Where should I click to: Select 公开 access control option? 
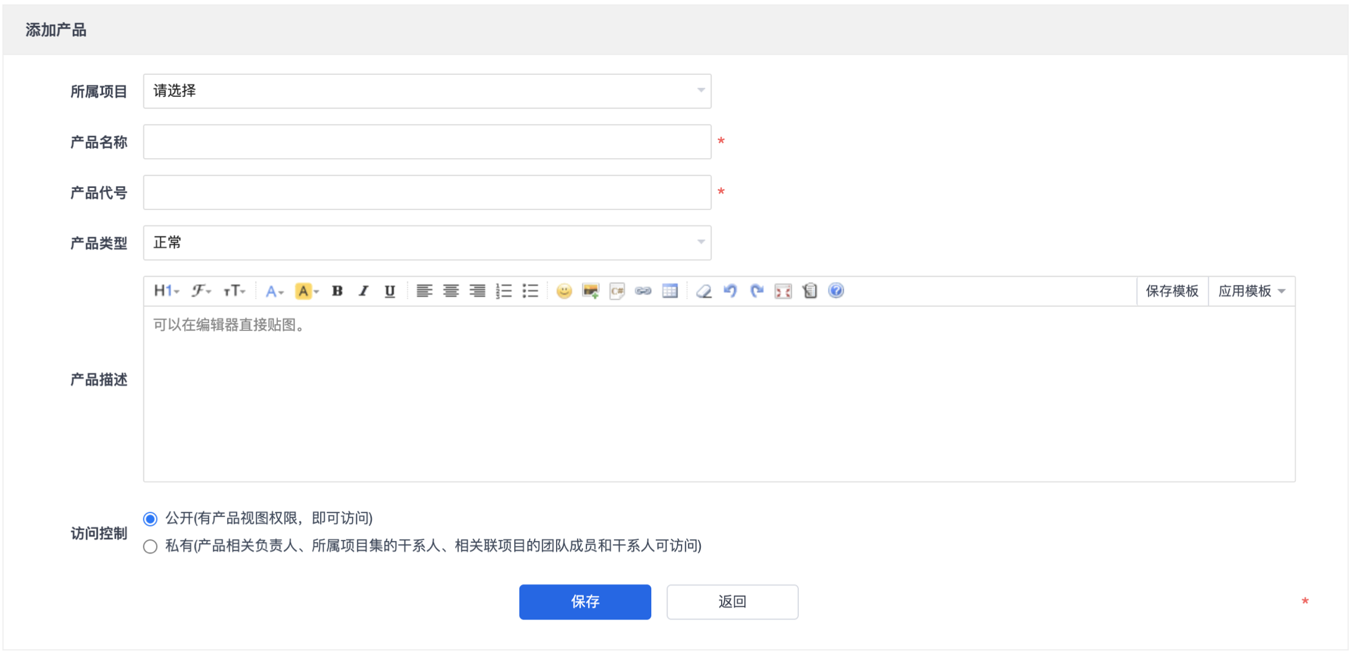point(150,518)
